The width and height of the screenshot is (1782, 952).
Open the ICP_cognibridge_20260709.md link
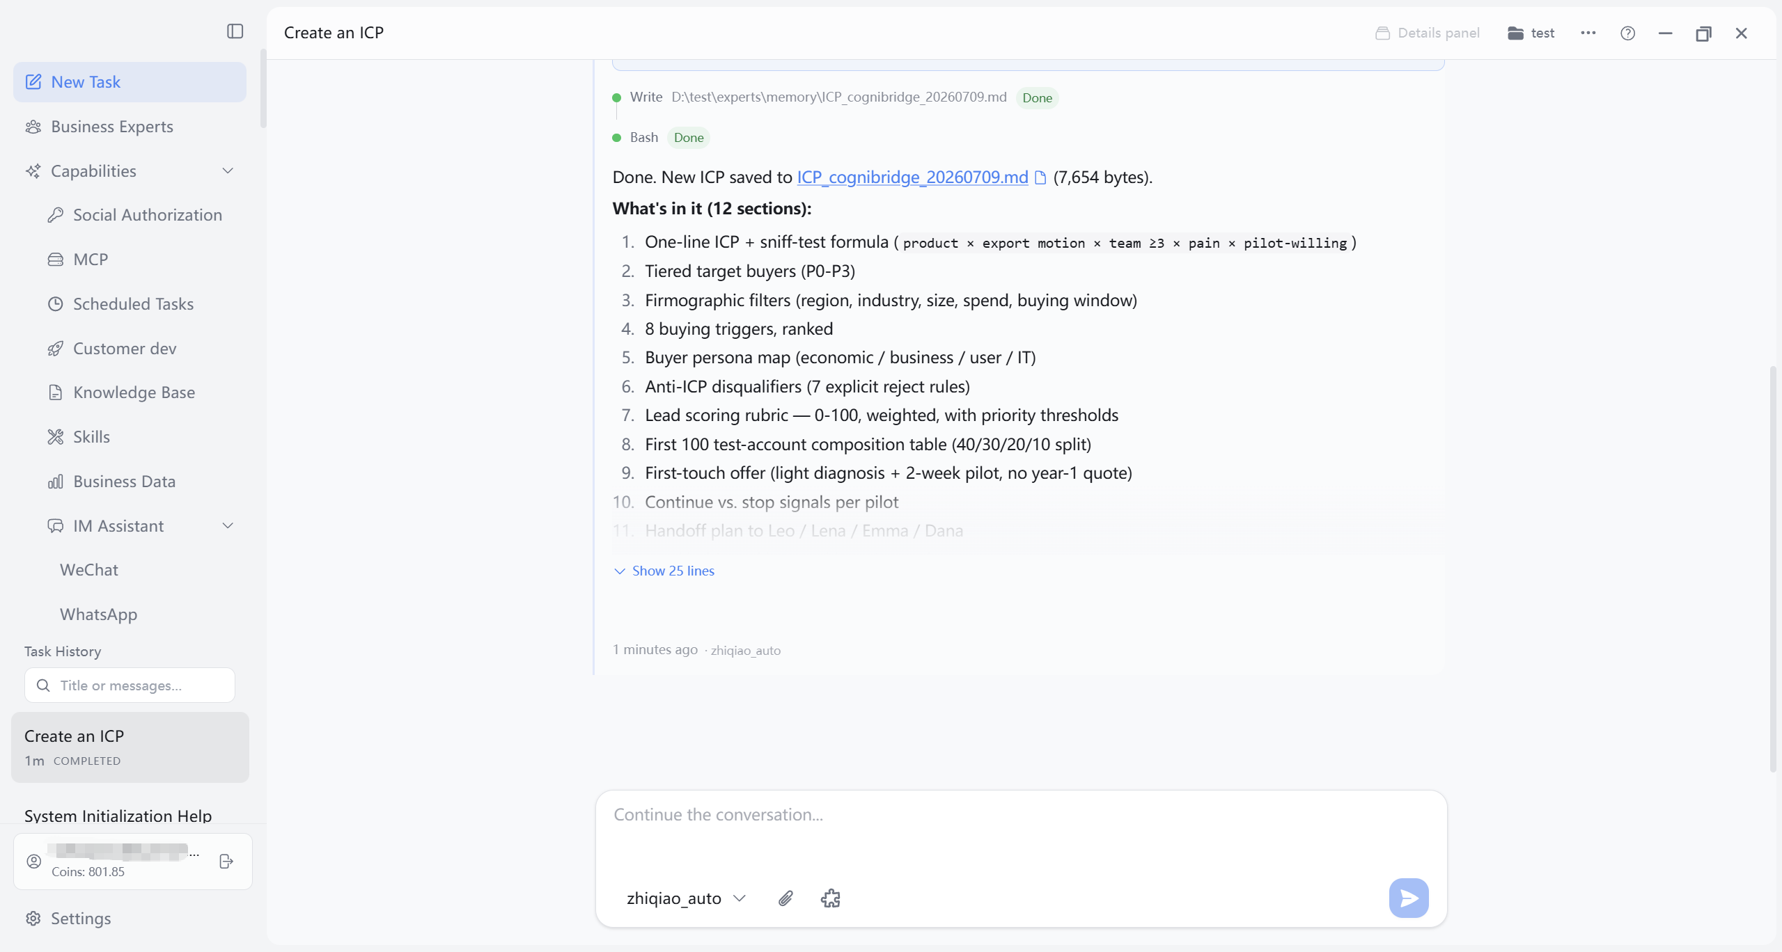point(912,177)
